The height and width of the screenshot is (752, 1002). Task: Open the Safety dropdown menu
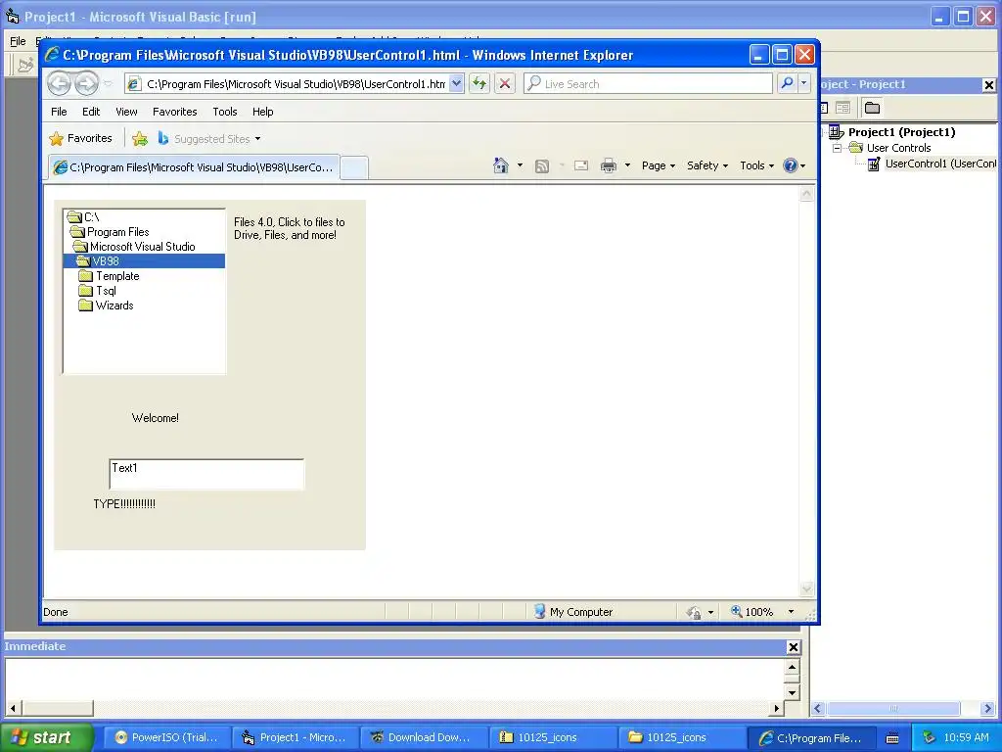click(x=707, y=165)
